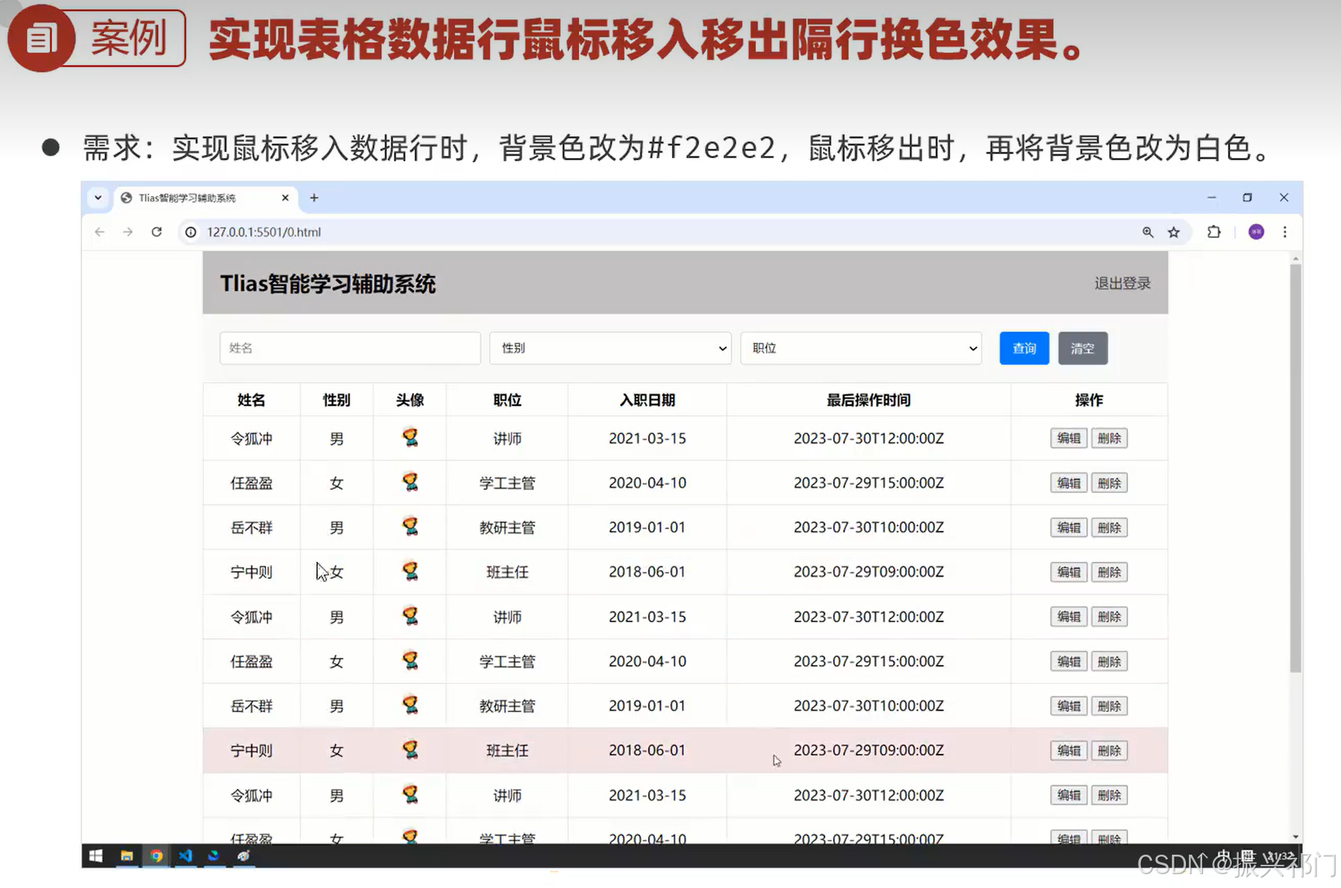Bookmark the page with the star icon
Viewport: 1341px width, 888px height.
[x=1174, y=232]
